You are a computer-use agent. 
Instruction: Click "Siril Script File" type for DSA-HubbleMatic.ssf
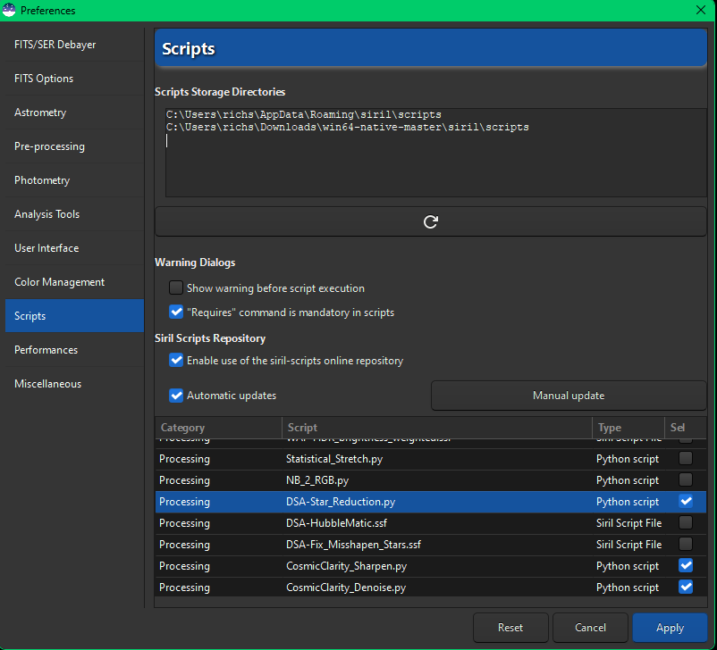[628, 523]
